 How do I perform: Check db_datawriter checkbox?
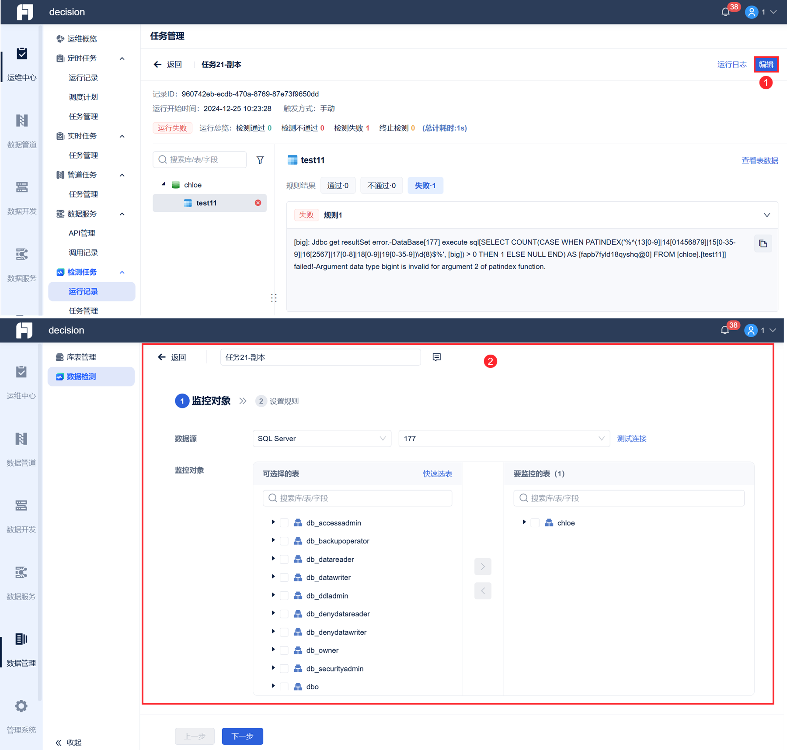click(x=284, y=577)
